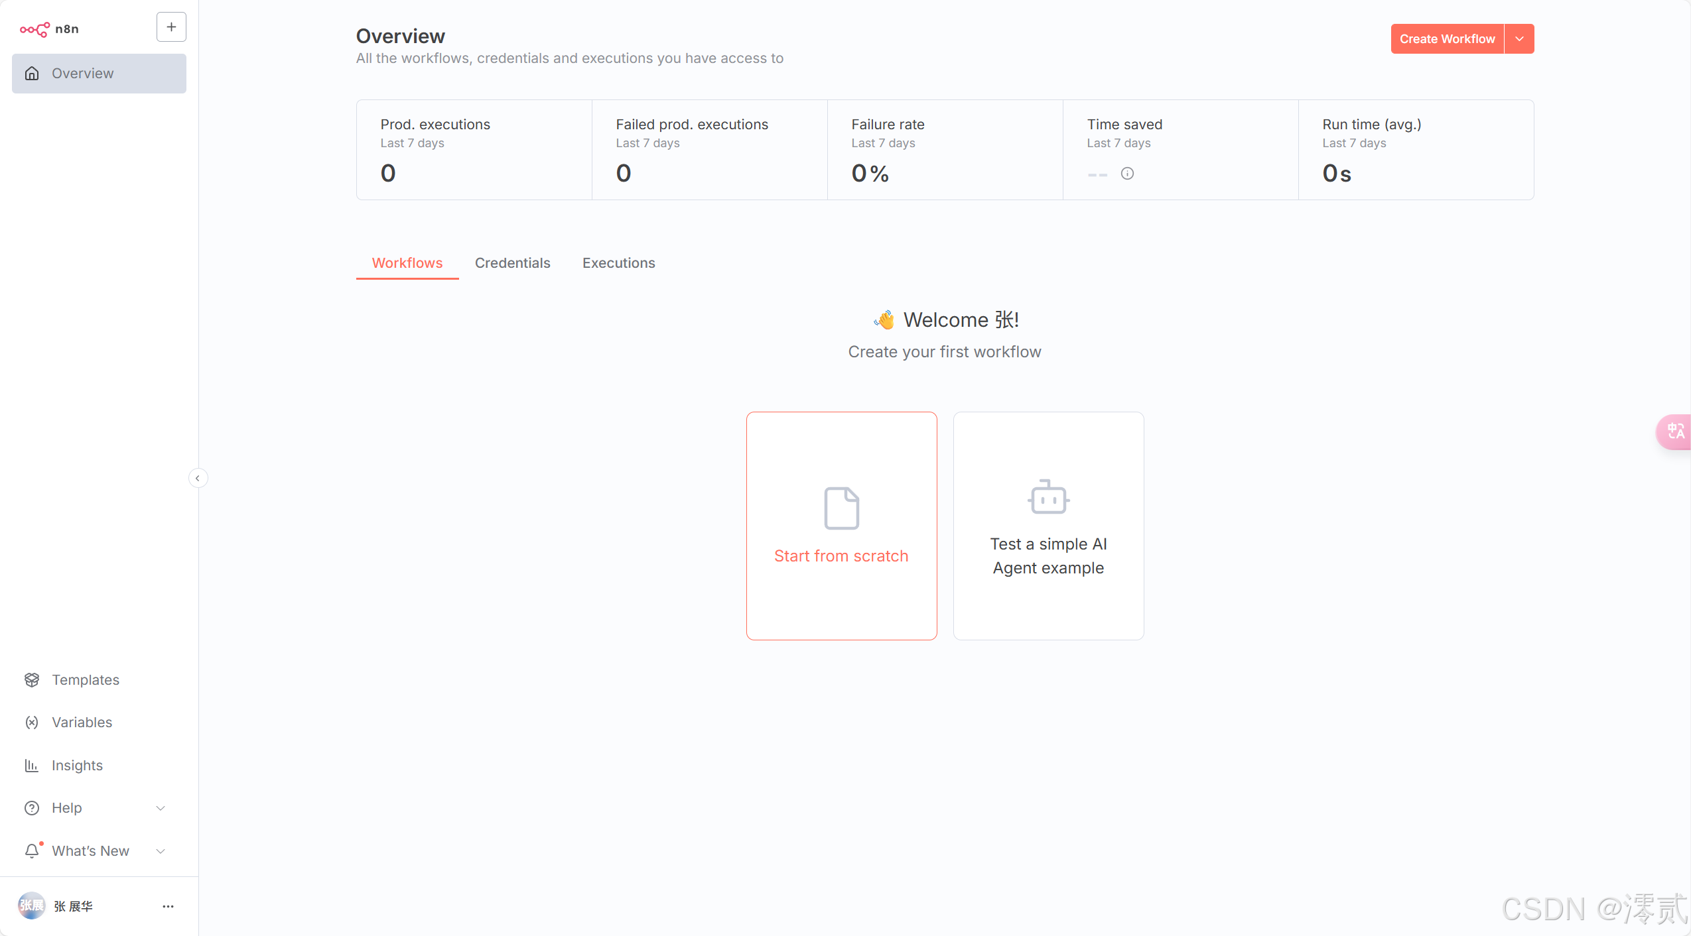
Task: Open the Test a simple AI Agent example card
Action: (x=1048, y=526)
